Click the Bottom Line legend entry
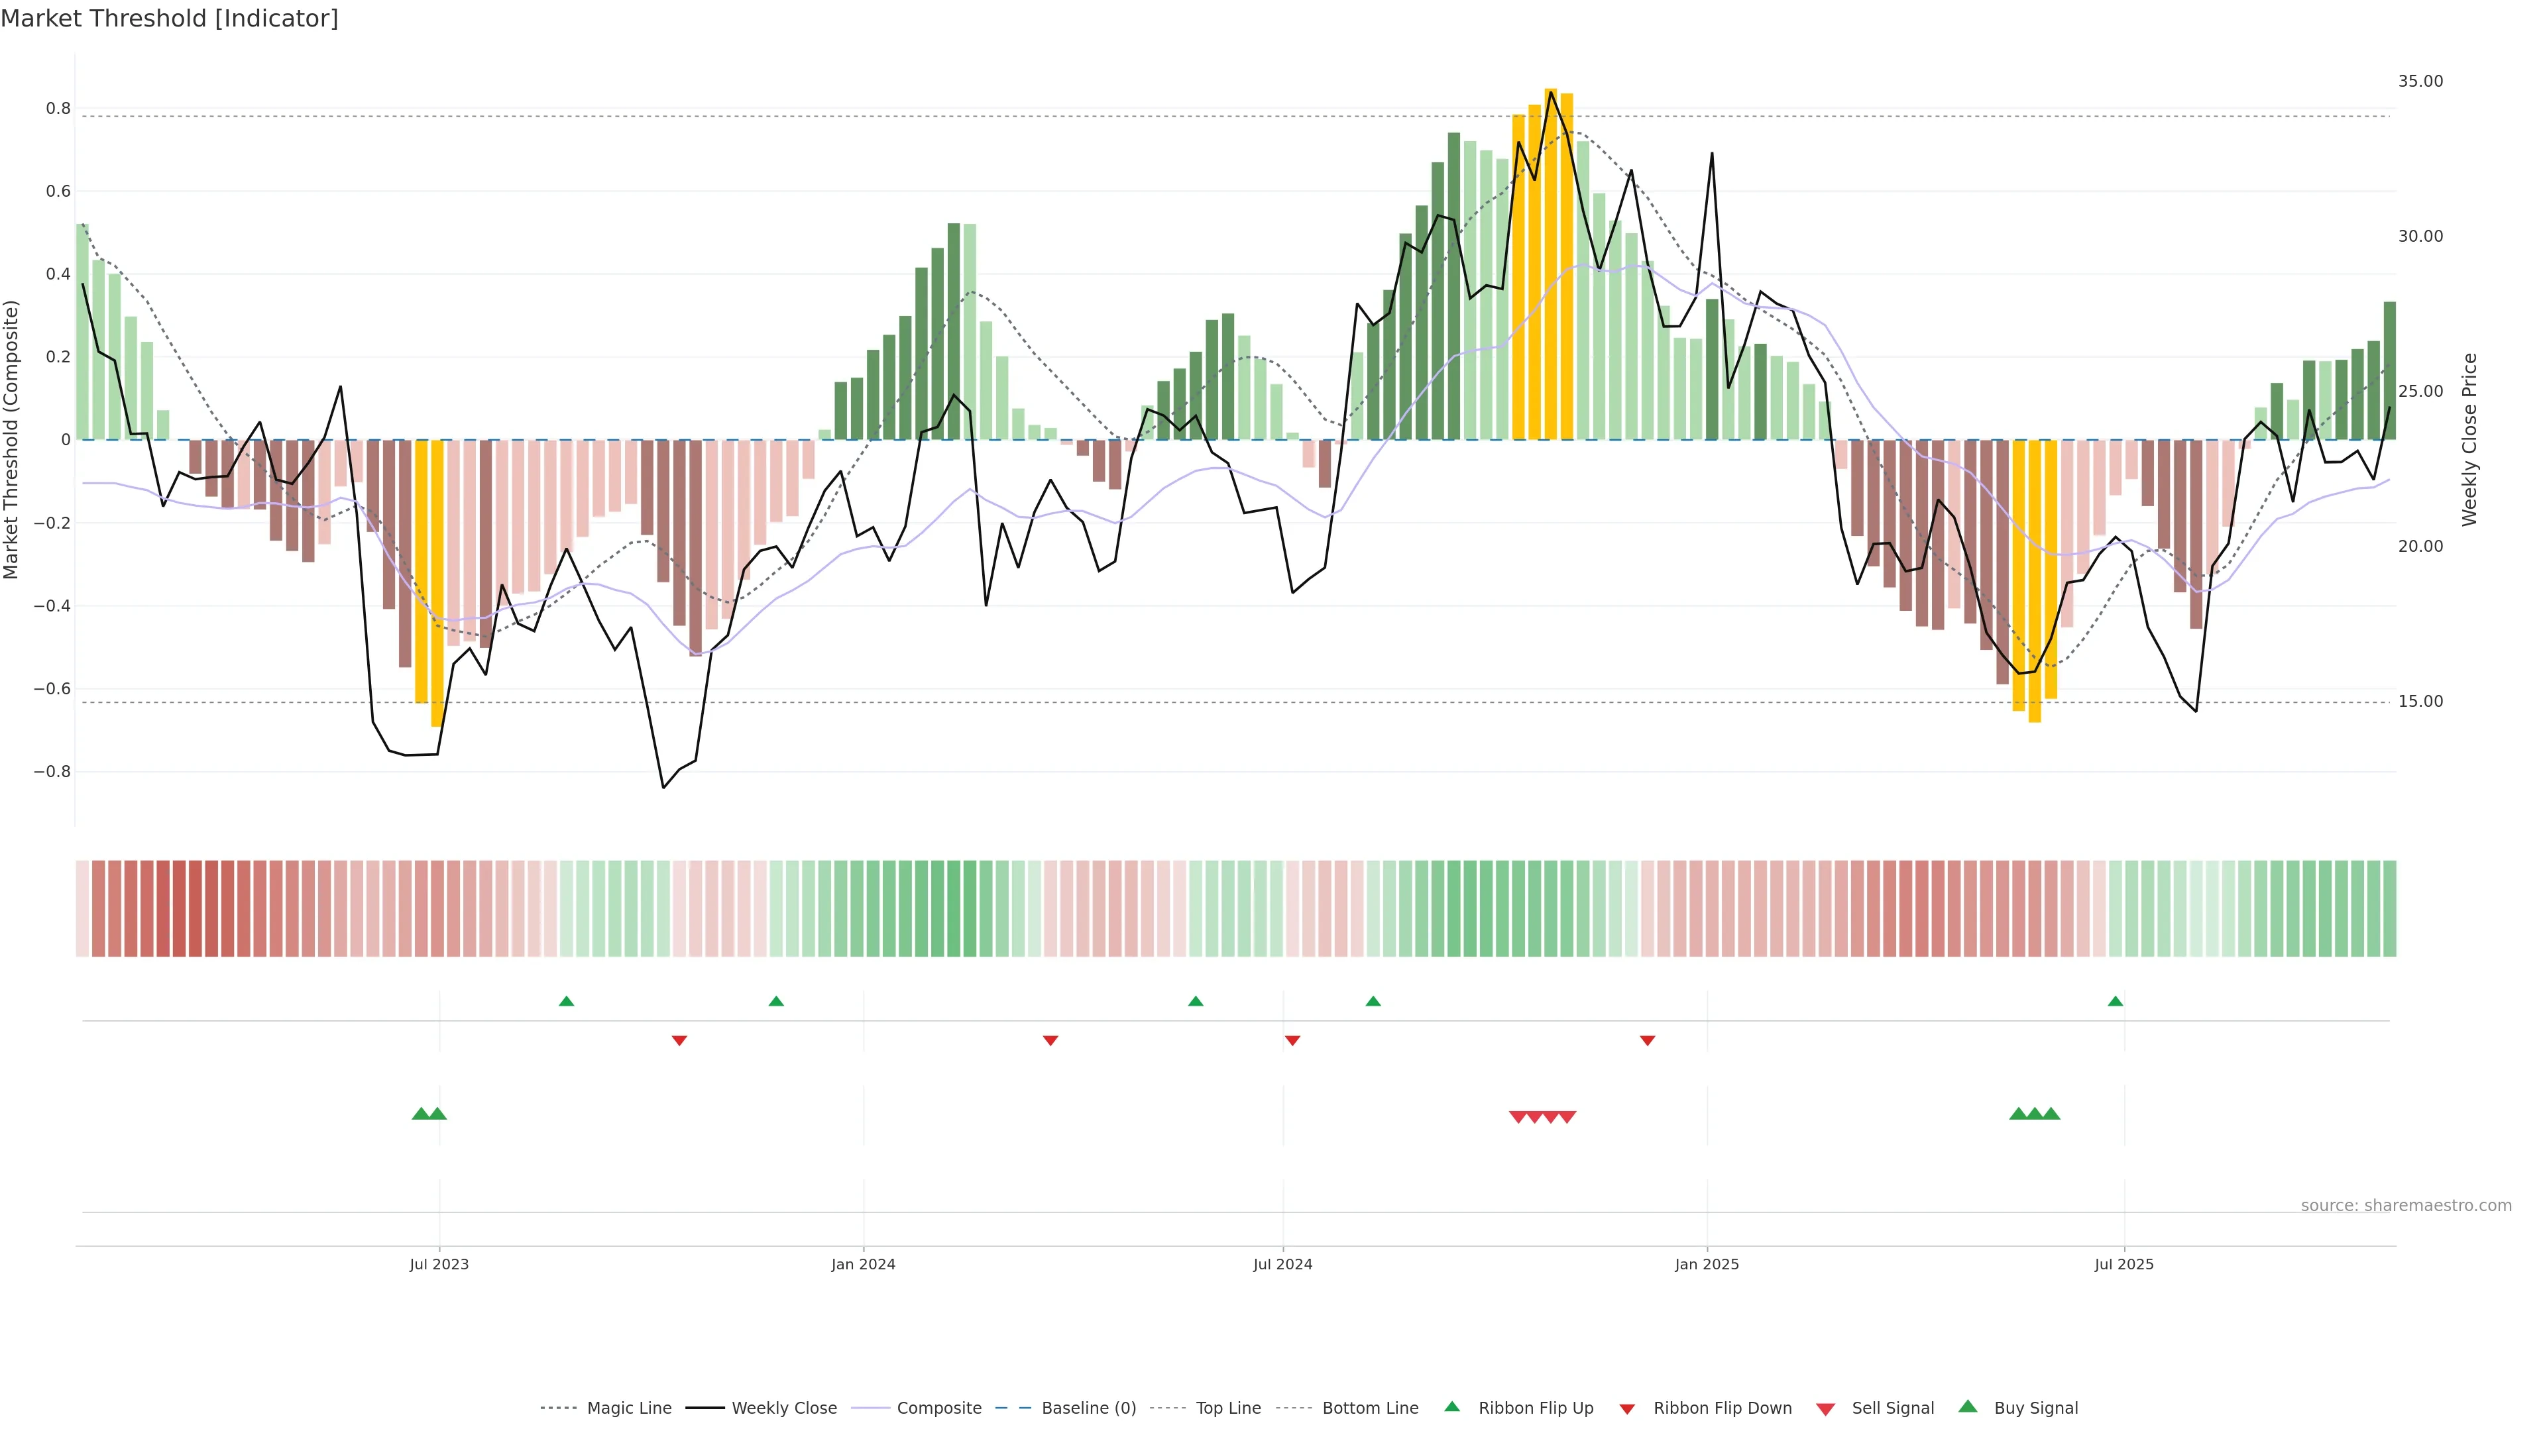This screenshot has width=2545, height=1431. (x=1369, y=1408)
